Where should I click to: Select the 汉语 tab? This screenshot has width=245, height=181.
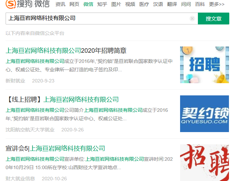(x=158, y=4)
